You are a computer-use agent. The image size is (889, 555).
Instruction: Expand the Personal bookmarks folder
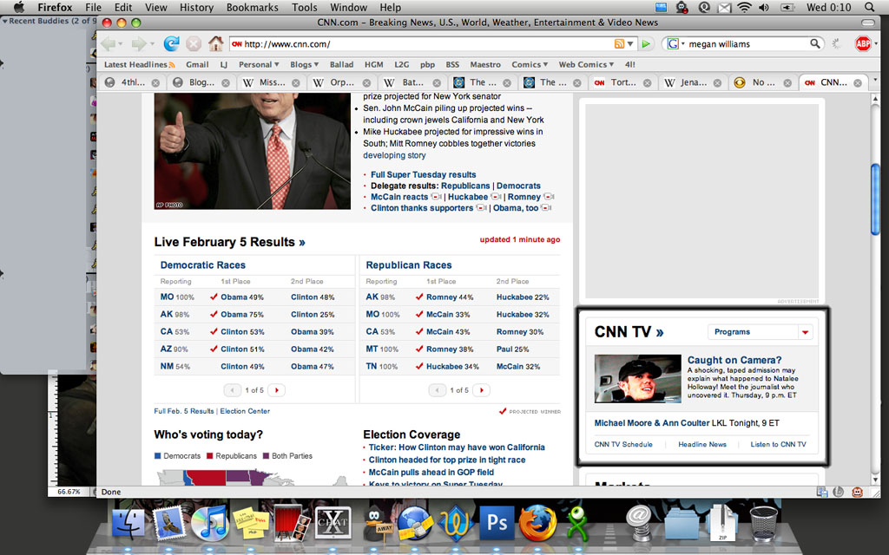click(259, 64)
